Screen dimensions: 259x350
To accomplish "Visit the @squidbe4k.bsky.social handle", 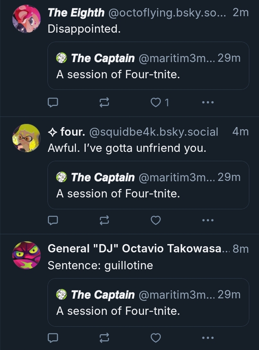I will (x=154, y=132).
